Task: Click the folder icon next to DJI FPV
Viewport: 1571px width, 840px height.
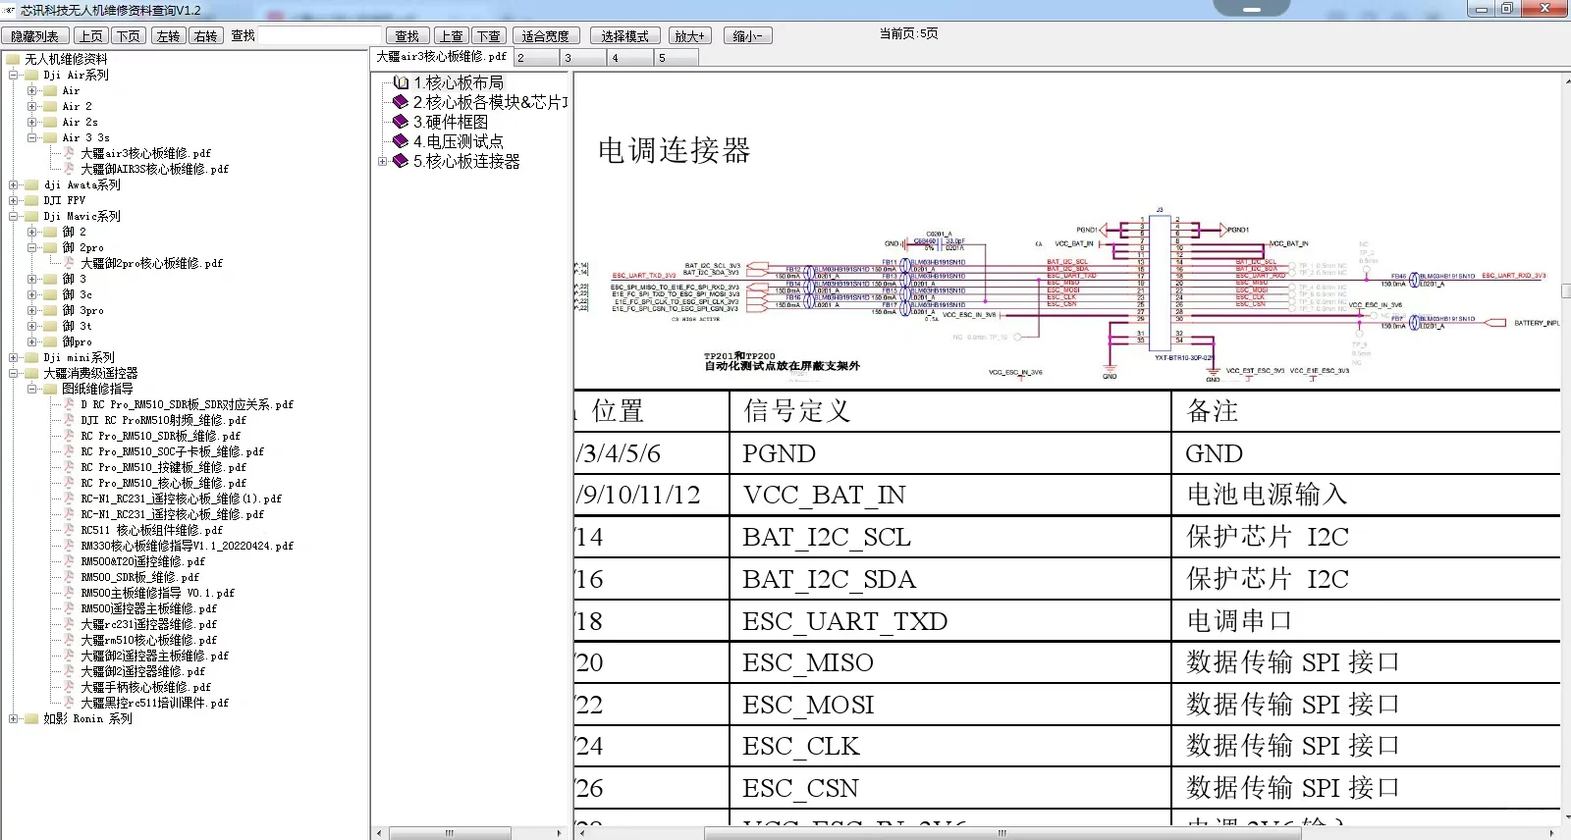Action: click(x=32, y=200)
